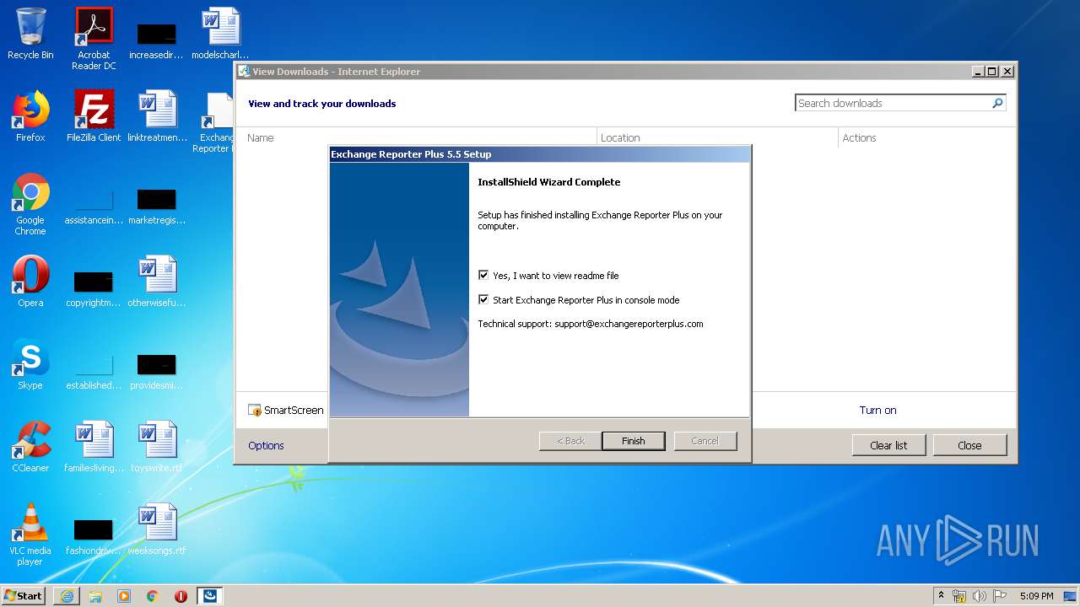Open copyrightm... desktop file

point(94,287)
